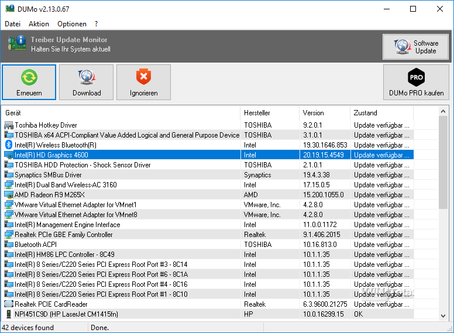Image resolution: width=454 pixels, height=333 pixels.
Task: Click the Software Update button
Action: [x=415, y=47]
